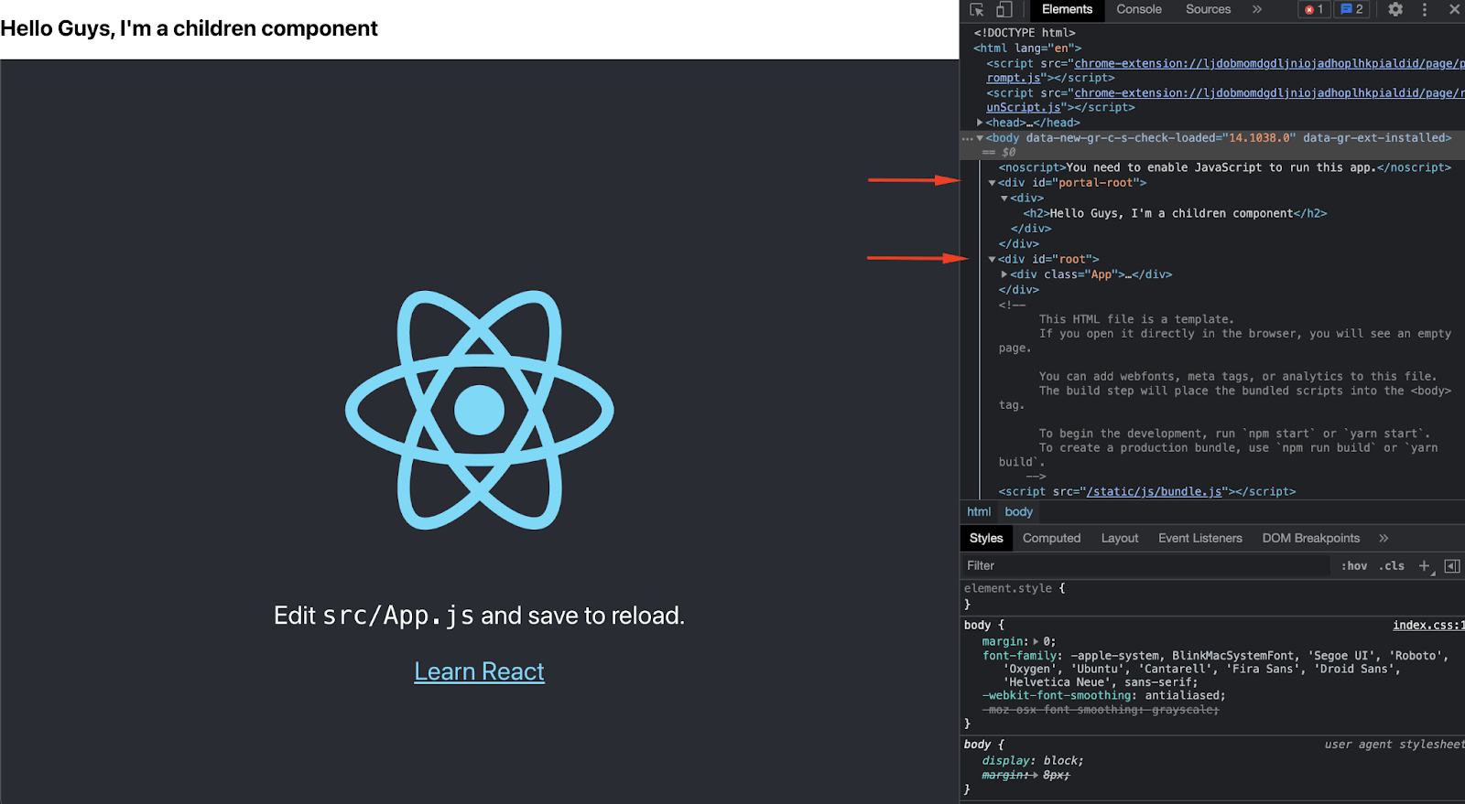This screenshot has height=804, width=1465.
Task: Collapse the div id root node
Action: click(x=992, y=260)
